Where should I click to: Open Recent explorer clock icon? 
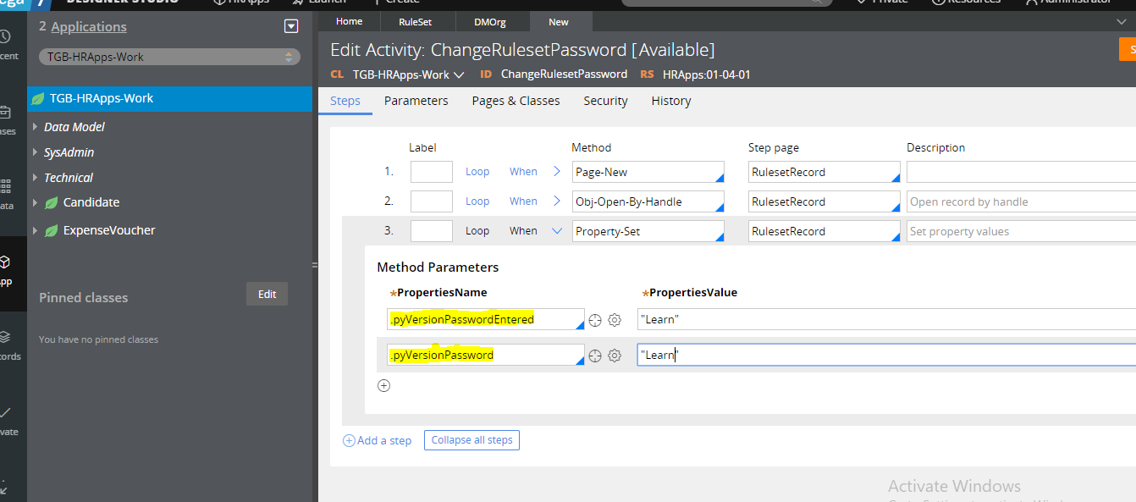6,42
